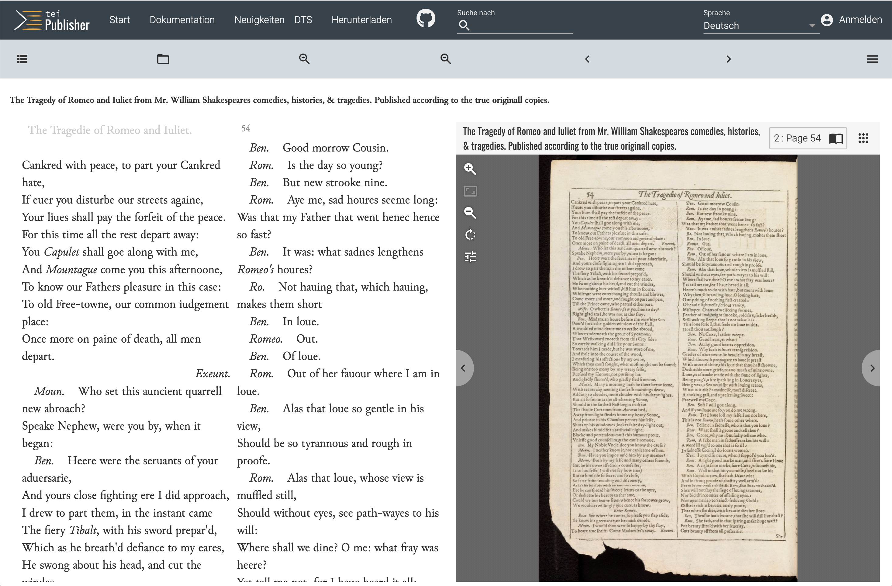Toggle full page view in viewer

coord(470,191)
